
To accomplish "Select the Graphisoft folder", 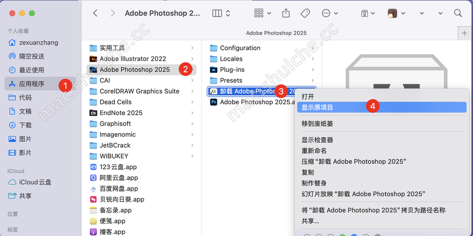I will pyautogui.click(x=141, y=124).
